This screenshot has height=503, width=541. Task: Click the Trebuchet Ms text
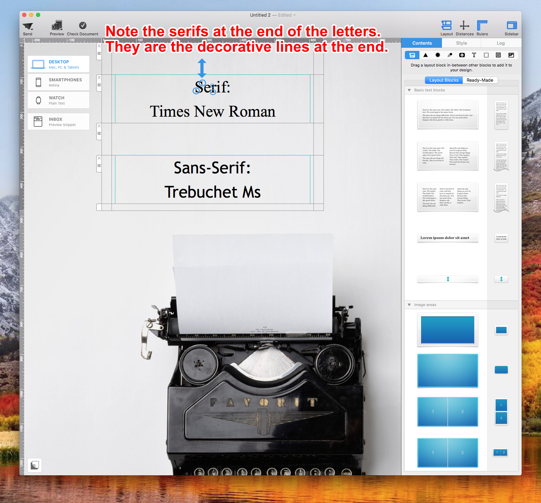click(x=213, y=192)
